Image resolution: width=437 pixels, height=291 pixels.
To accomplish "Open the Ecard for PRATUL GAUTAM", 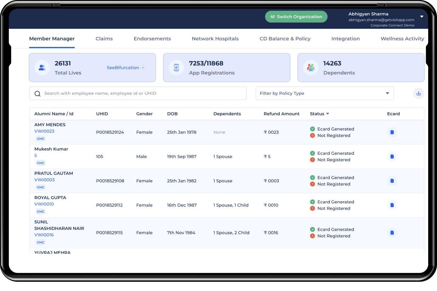I will coord(392,181).
